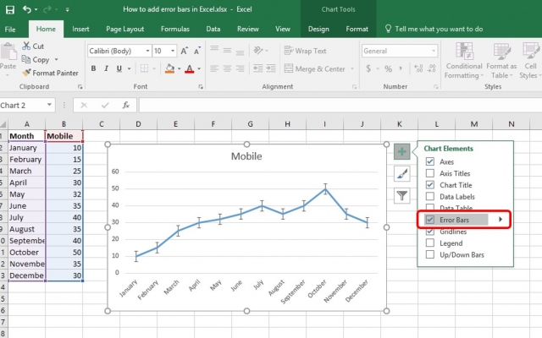The height and width of the screenshot is (338, 542).
Task: Open the font size dropdown
Action: [x=173, y=51]
